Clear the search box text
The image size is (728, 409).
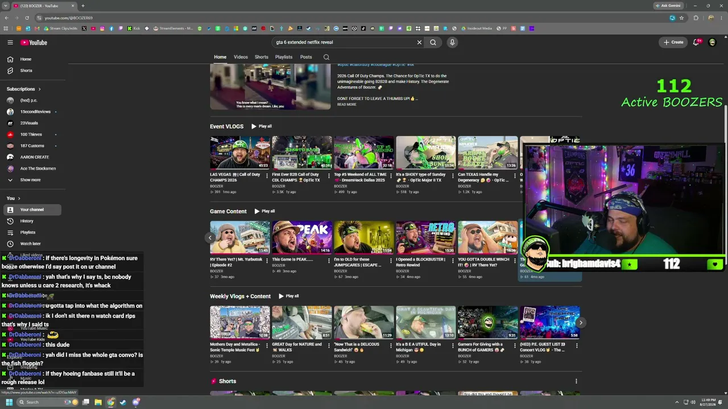click(419, 42)
